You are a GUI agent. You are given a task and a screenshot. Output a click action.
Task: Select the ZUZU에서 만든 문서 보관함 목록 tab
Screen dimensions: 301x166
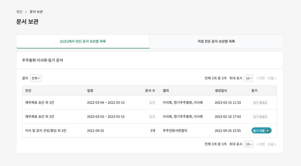[83, 42]
